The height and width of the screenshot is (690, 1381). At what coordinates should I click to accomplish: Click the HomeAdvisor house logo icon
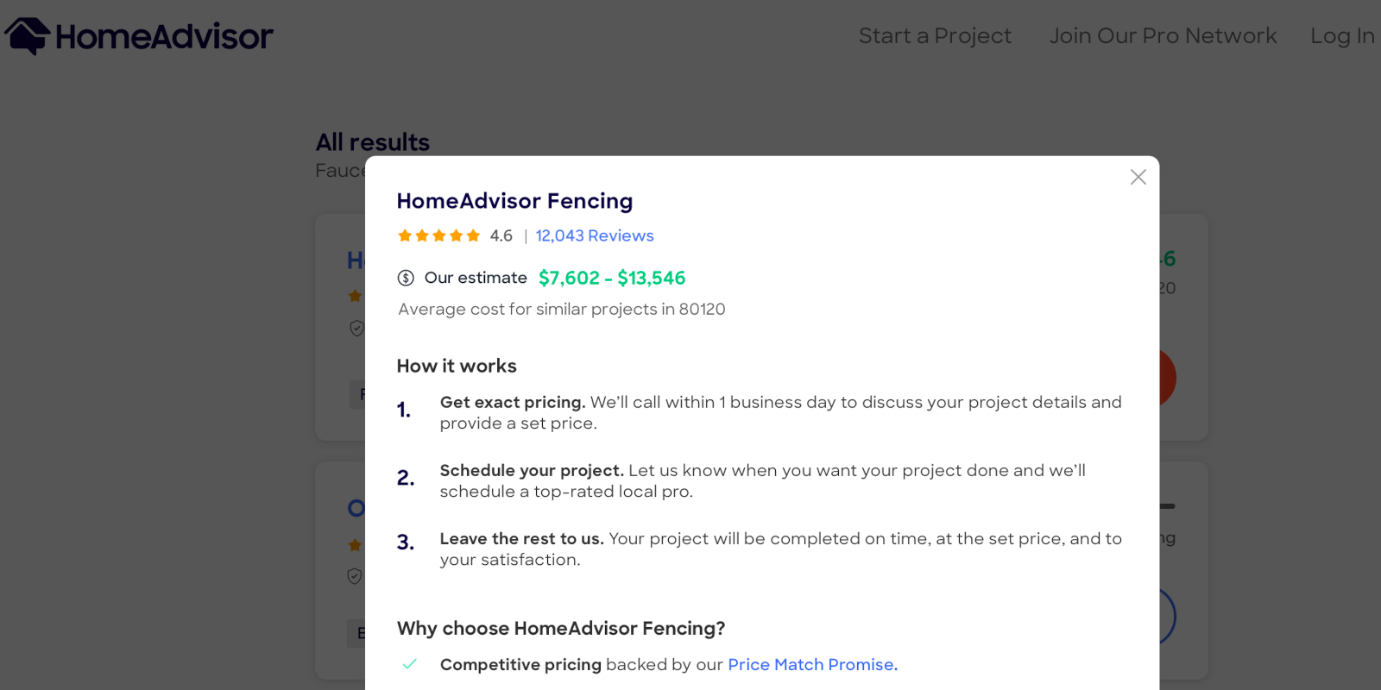pos(25,34)
